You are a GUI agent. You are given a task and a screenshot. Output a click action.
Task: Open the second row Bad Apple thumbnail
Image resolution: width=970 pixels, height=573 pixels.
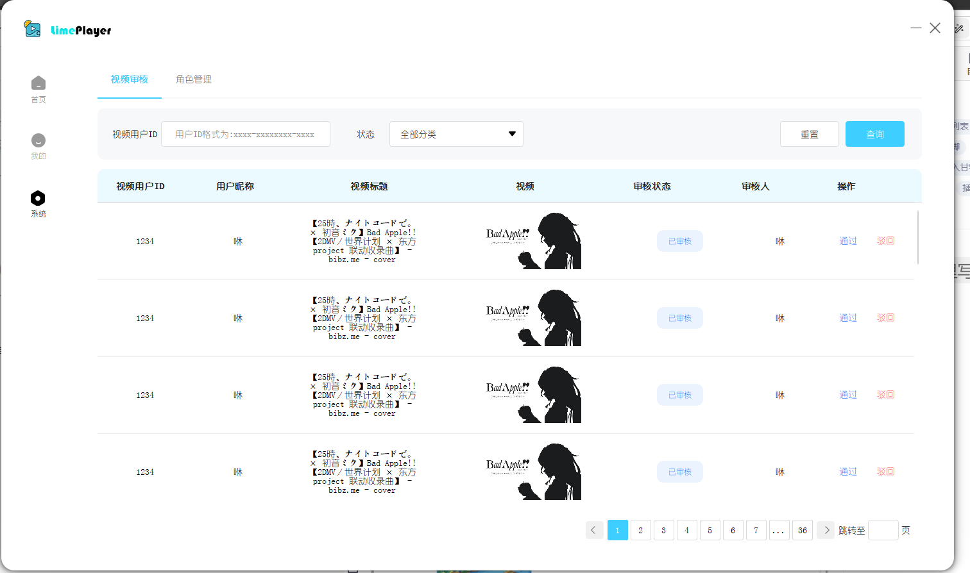[x=533, y=318]
